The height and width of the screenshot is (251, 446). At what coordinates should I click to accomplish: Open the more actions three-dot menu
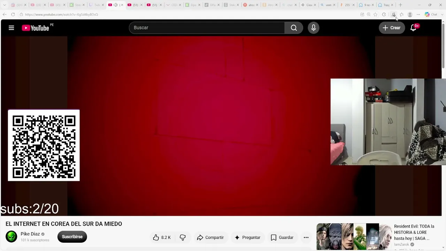(x=306, y=237)
